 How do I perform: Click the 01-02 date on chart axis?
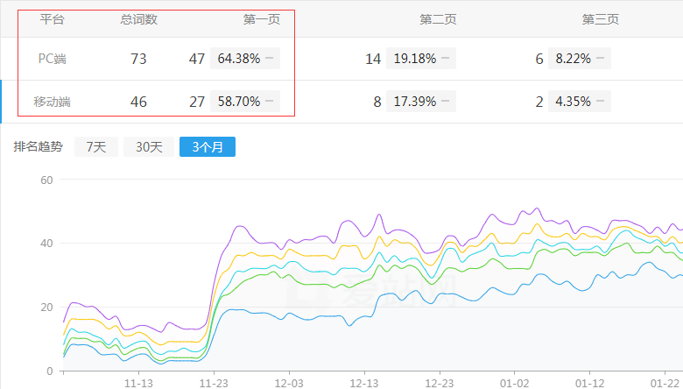514,383
